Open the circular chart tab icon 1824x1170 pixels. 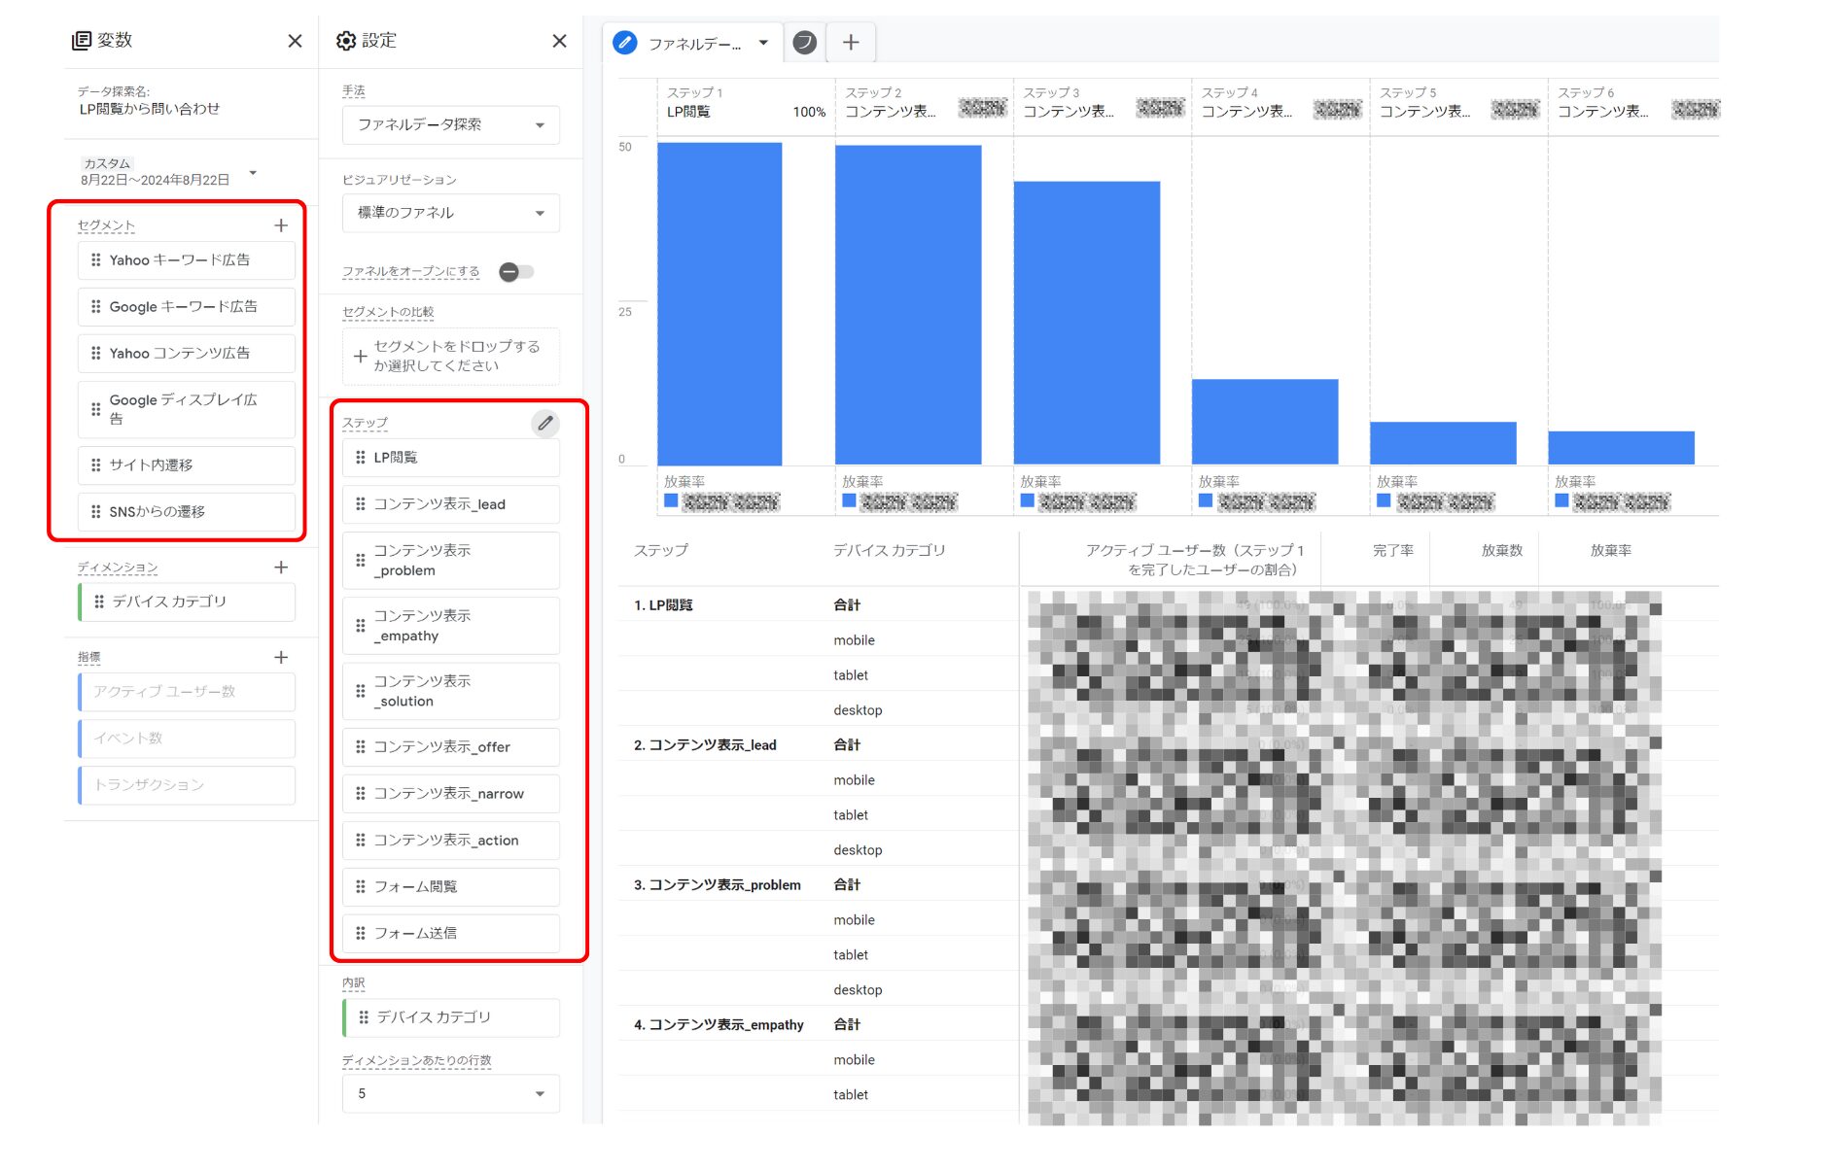tap(804, 42)
